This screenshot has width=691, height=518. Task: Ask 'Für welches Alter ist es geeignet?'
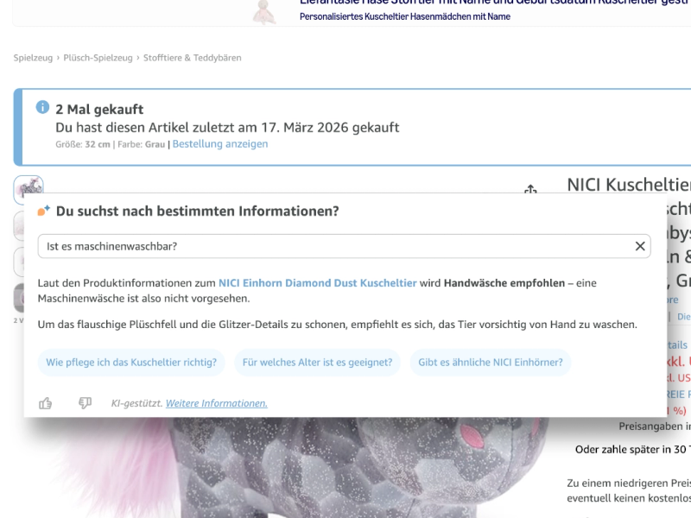[317, 362]
